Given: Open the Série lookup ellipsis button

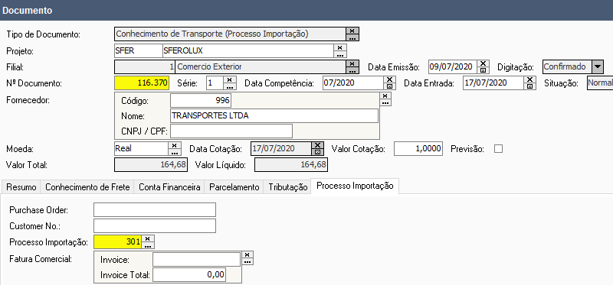Looking at the screenshot, I should [x=229, y=86].
